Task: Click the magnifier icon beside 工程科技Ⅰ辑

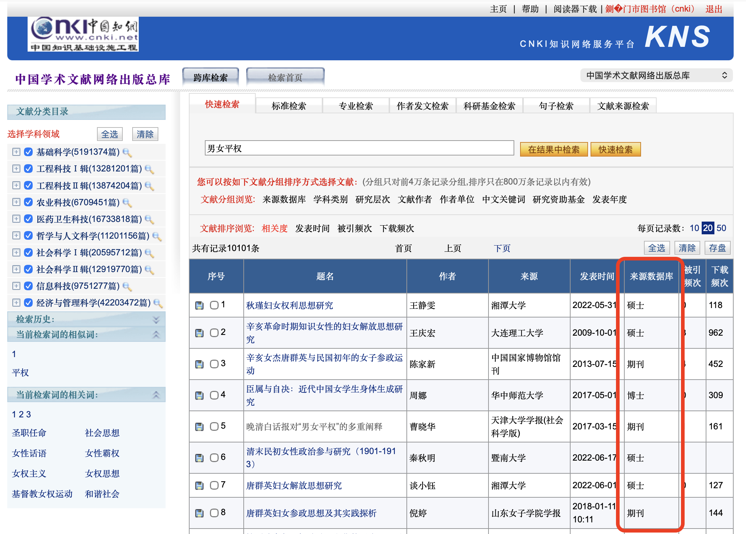Action: coord(149,169)
